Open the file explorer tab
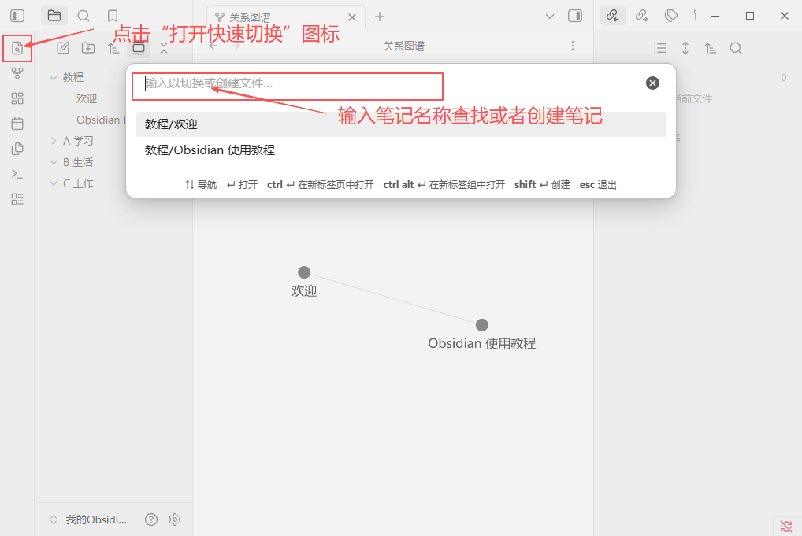Screen dimensions: 802x536 click(x=54, y=16)
